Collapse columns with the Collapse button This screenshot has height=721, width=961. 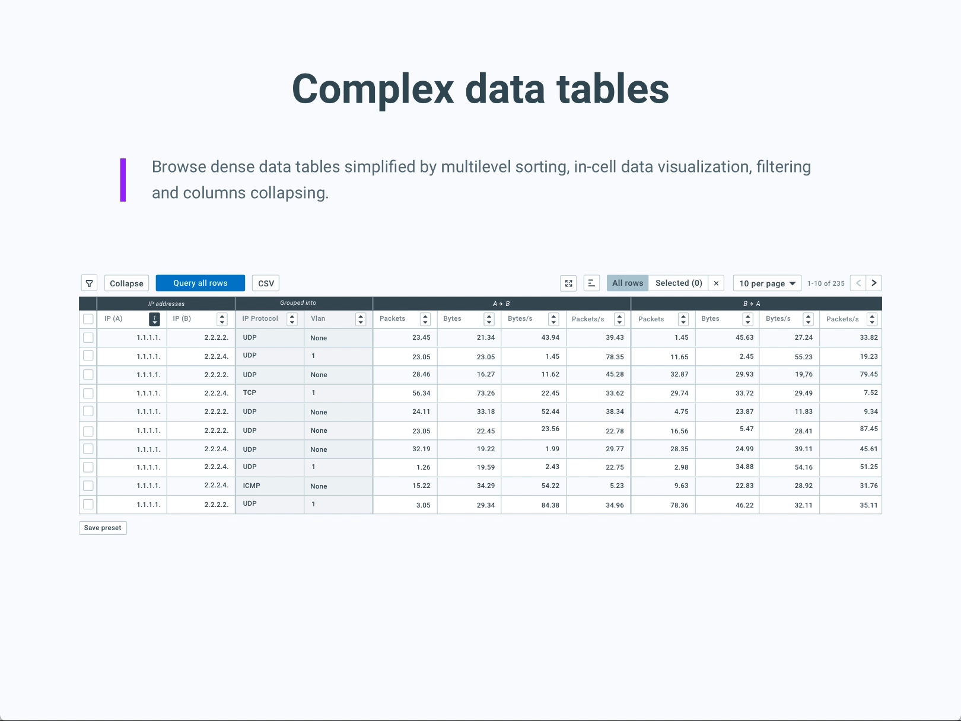(126, 283)
